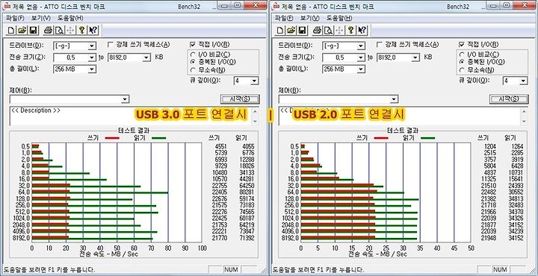
Task: Toggle 강제 쓰기 액세스 checkbox in right window
Action: [x=380, y=45]
